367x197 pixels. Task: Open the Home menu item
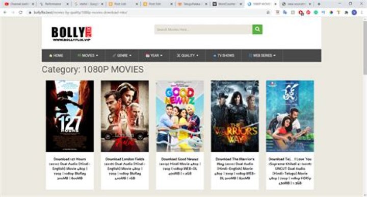click(56, 56)
